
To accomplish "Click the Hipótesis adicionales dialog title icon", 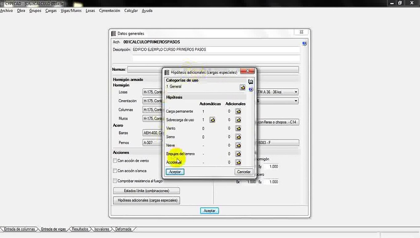I will coord(167,72).
